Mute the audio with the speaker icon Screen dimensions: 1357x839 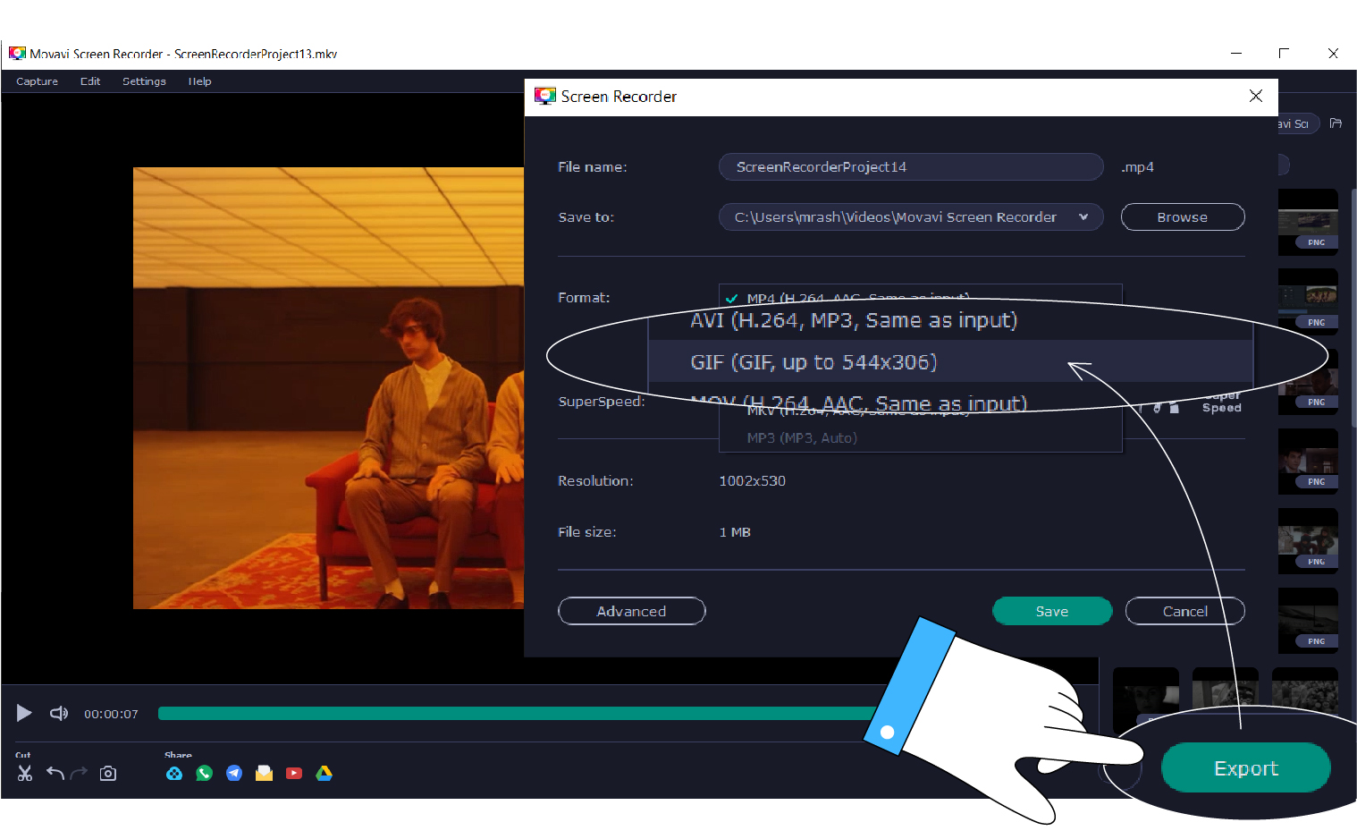click(x=59, y=713)
